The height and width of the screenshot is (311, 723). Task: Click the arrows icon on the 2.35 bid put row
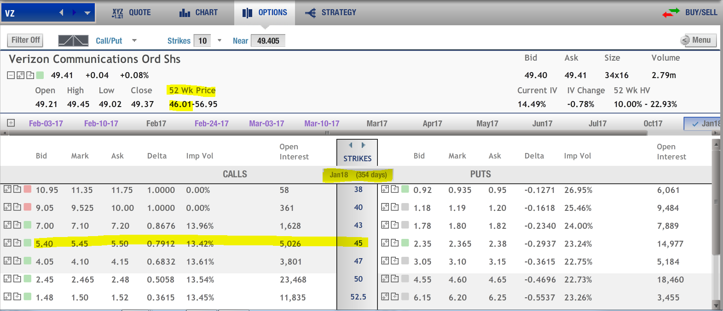pos(385,243)
